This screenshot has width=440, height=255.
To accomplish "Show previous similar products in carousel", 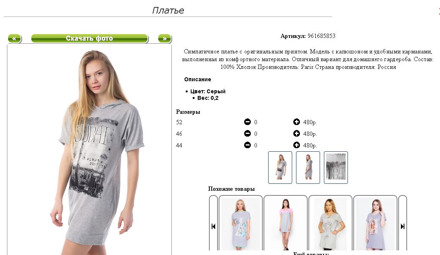I will click(213, 226).
